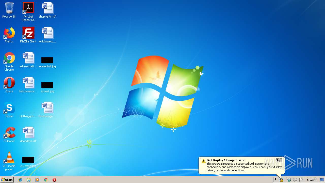This screenshot has width=325, height=183.
Task: Click the balloon warning triangle icon
Action: [x=203, y=161]
